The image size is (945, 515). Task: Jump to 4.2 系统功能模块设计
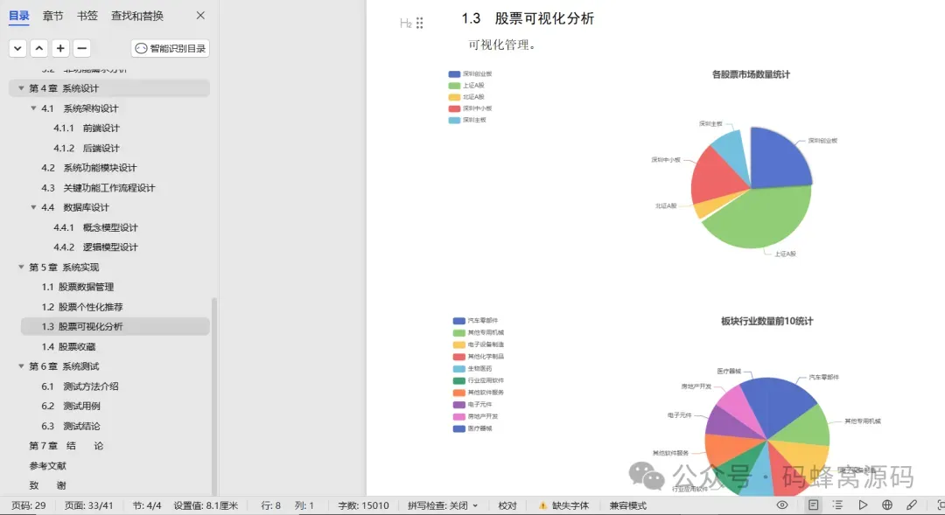click(88, 168)
